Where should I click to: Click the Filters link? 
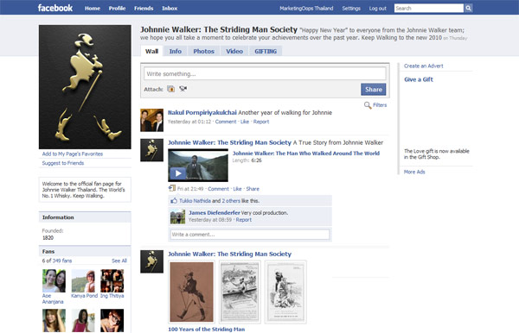tap(380, 105)
